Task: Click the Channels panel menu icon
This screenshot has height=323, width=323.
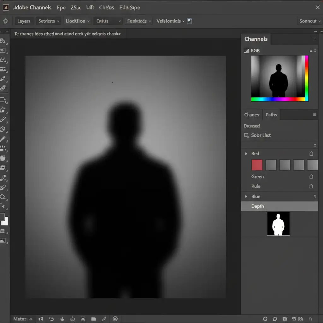Action: tap(314, 39)
